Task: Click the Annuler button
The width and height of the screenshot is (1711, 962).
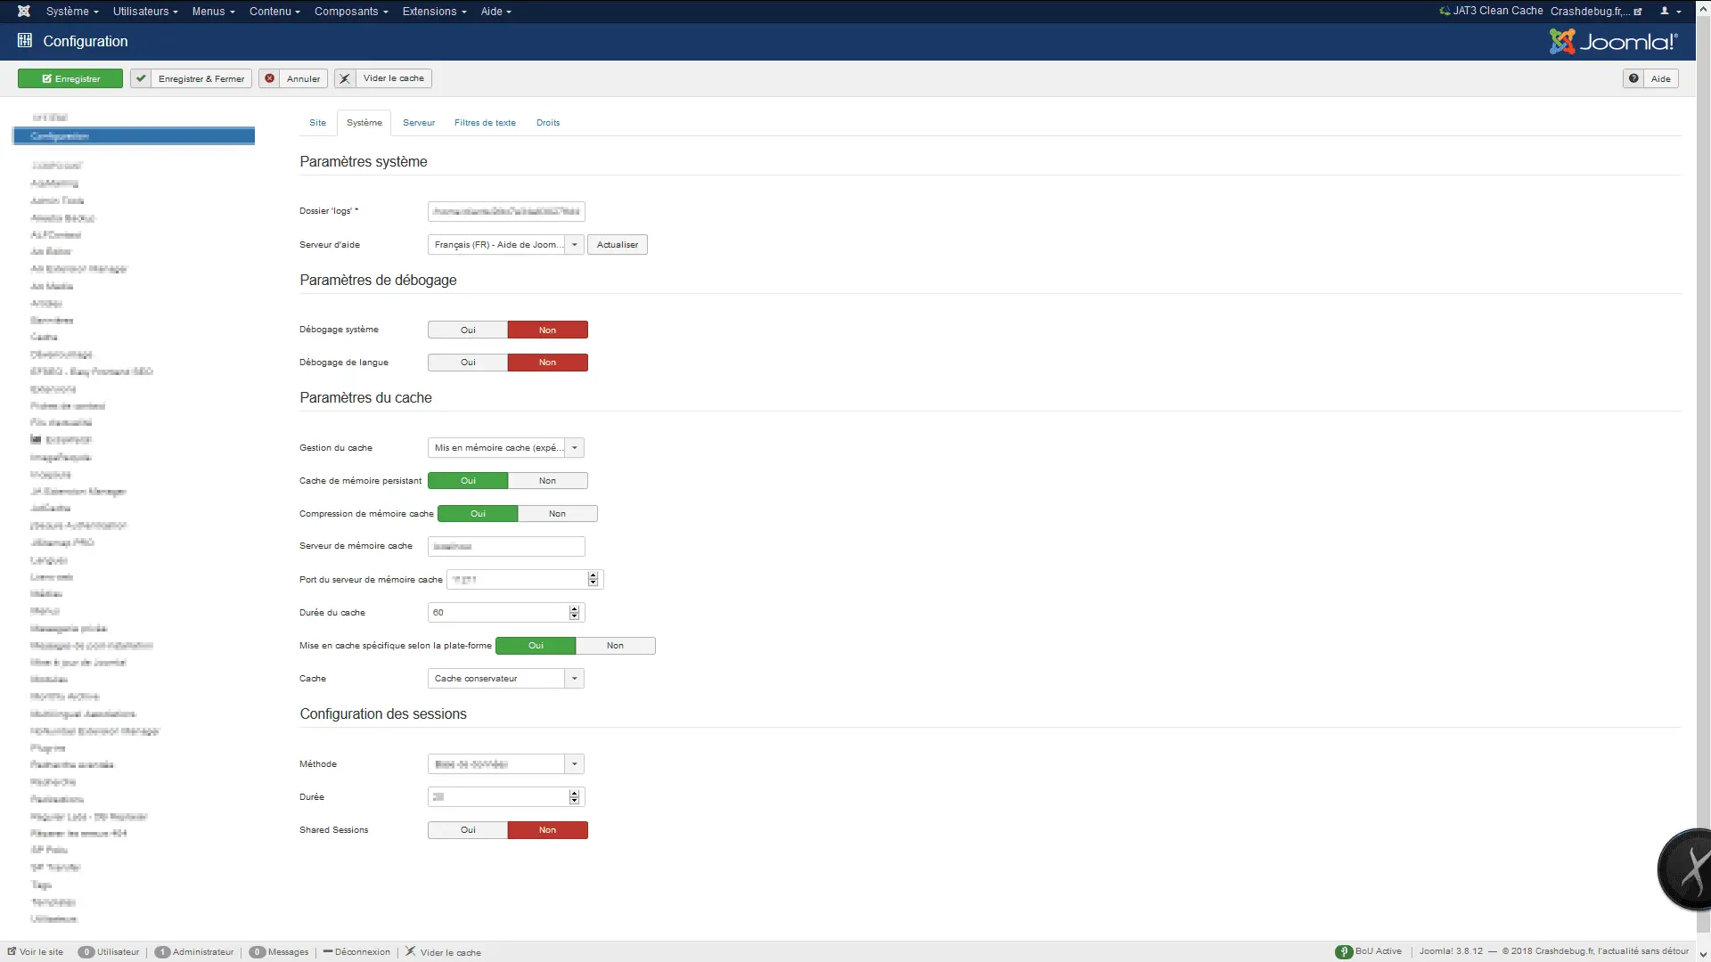Action: tap(293, 78)
